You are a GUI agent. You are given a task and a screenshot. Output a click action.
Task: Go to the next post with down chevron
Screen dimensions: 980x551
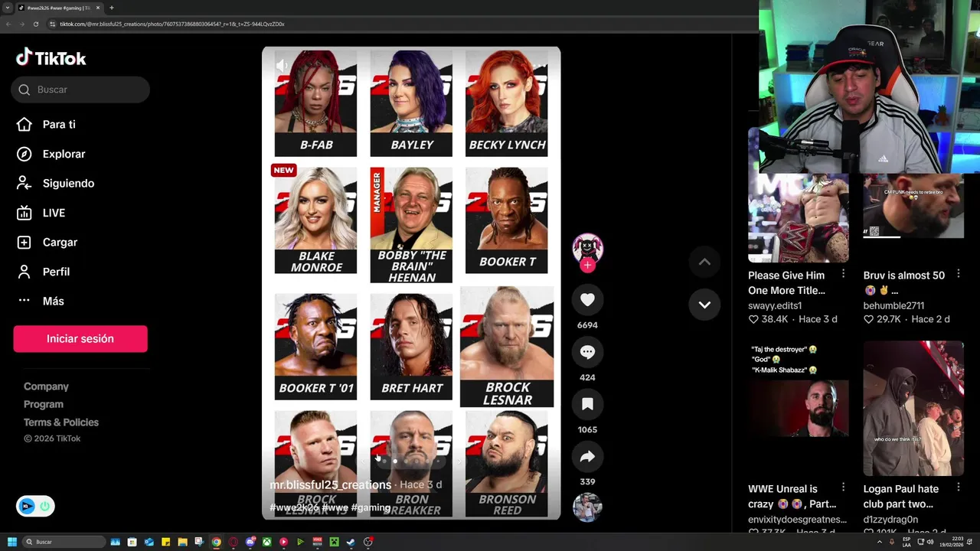(x=704, y=305)
